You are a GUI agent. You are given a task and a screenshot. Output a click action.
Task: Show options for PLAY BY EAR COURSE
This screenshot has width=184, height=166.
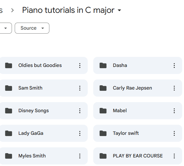point(174,156)
